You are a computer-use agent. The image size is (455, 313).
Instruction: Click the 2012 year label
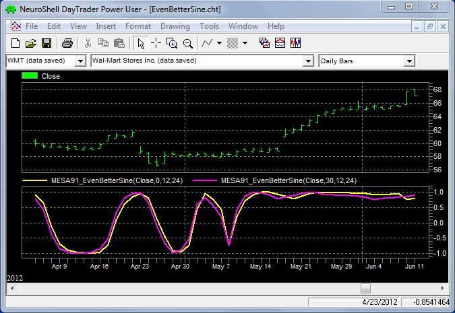(15, 278)
